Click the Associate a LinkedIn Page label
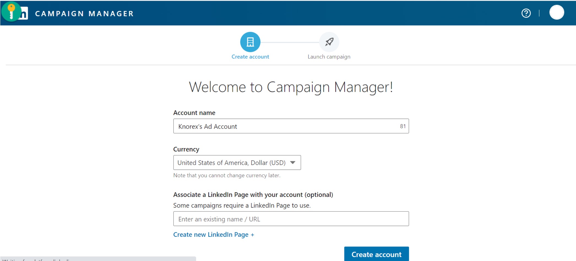Viewport: 576px width, 261px height. 253,195
